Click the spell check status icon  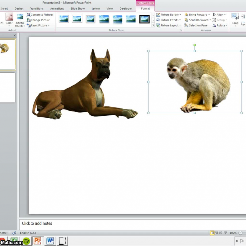point(14,233)
